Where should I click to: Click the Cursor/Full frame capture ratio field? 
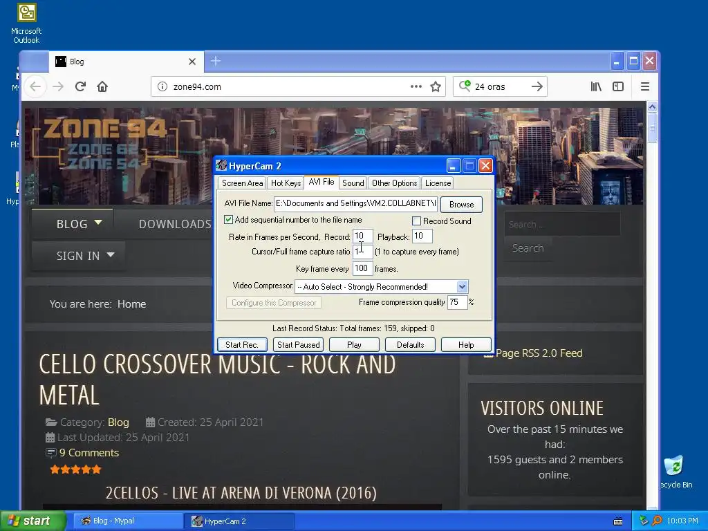point(362,252)
